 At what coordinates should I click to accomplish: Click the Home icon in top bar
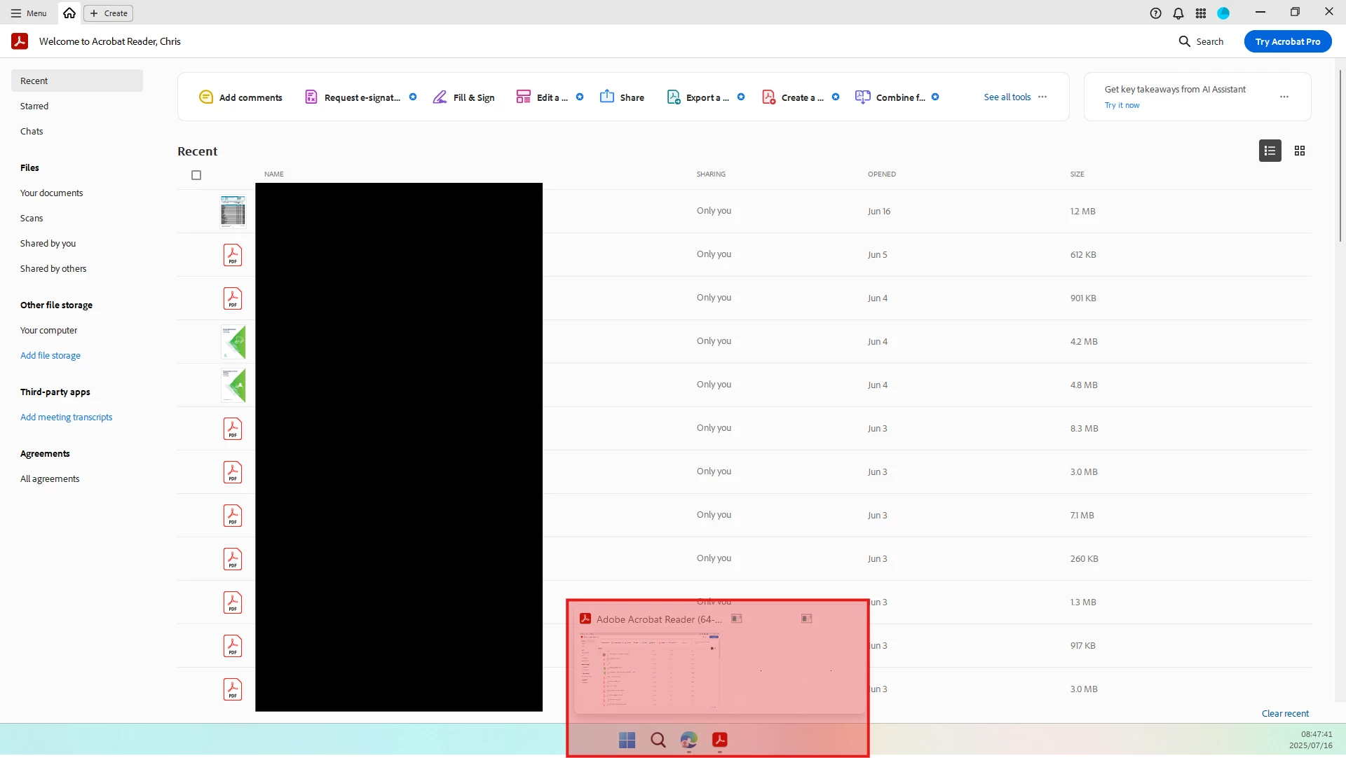[x=69, y=13]
